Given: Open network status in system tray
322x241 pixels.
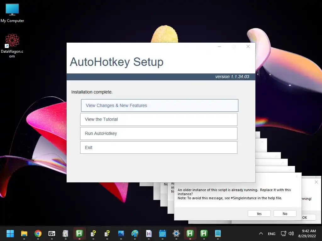Looking at the screenshot, I should (x=283, y=233).
